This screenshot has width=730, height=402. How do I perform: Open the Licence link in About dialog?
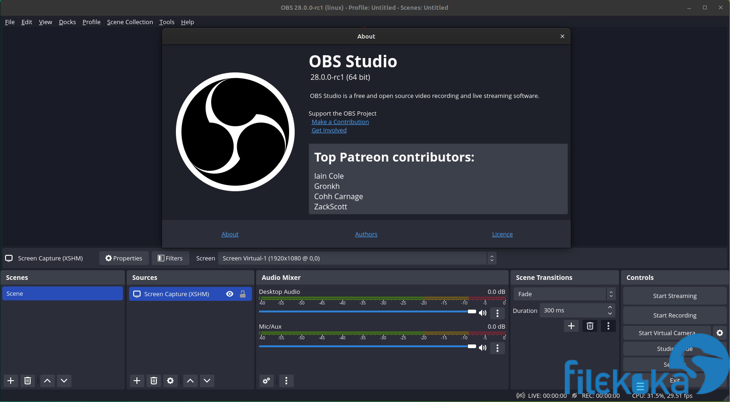[x=502, y=234]
